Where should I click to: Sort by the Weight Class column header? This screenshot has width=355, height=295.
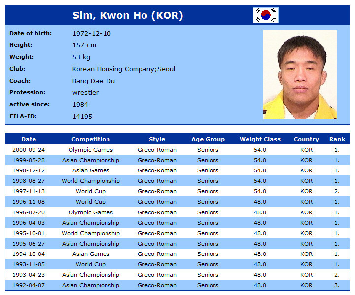point(260,139)
